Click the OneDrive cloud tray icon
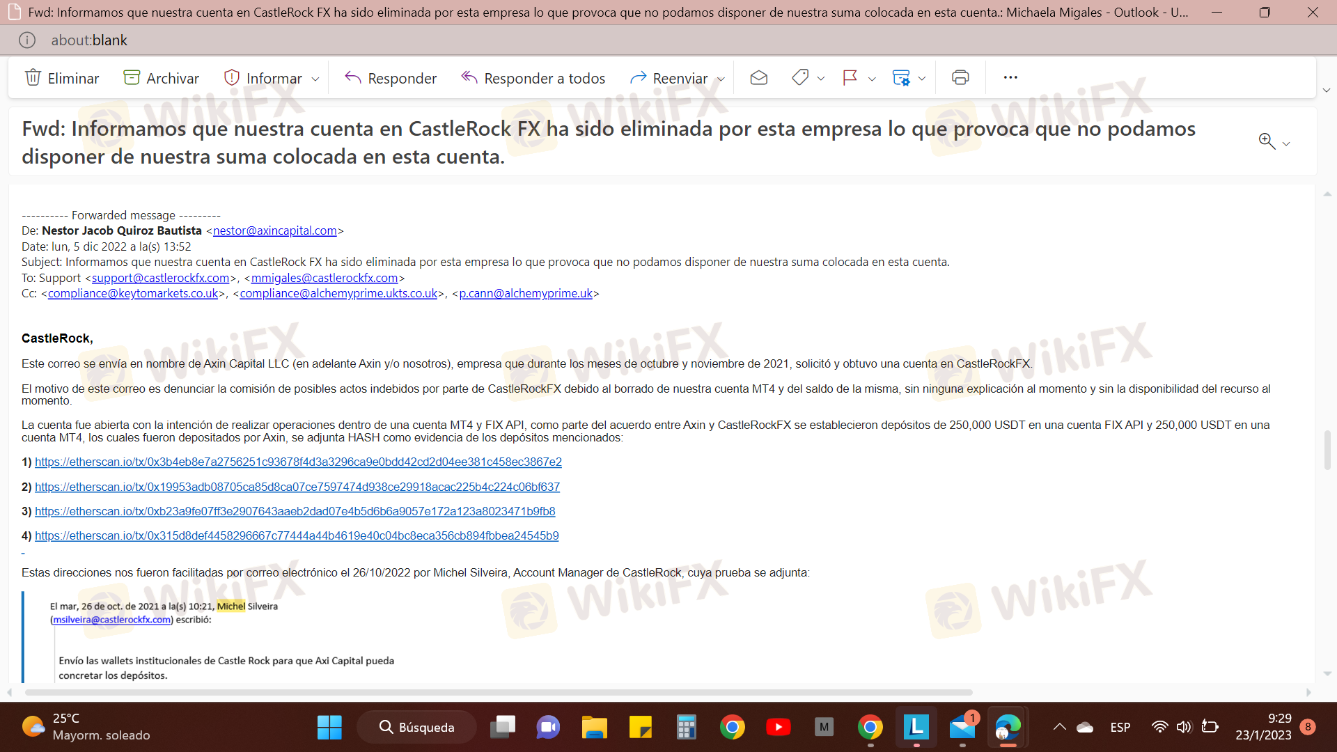Viewport: 1337px width, 752px height. [1085, 728]
